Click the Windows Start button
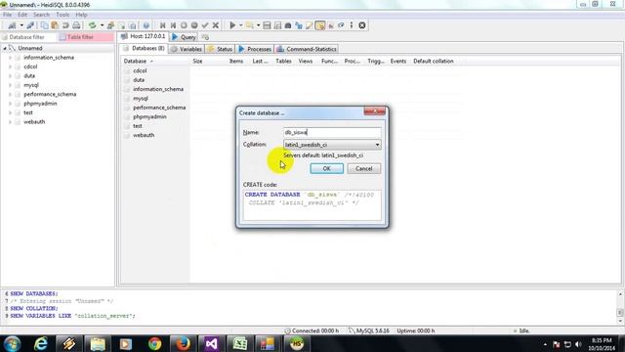The height and width of the screenshot is (352, 625). point(12,343)
